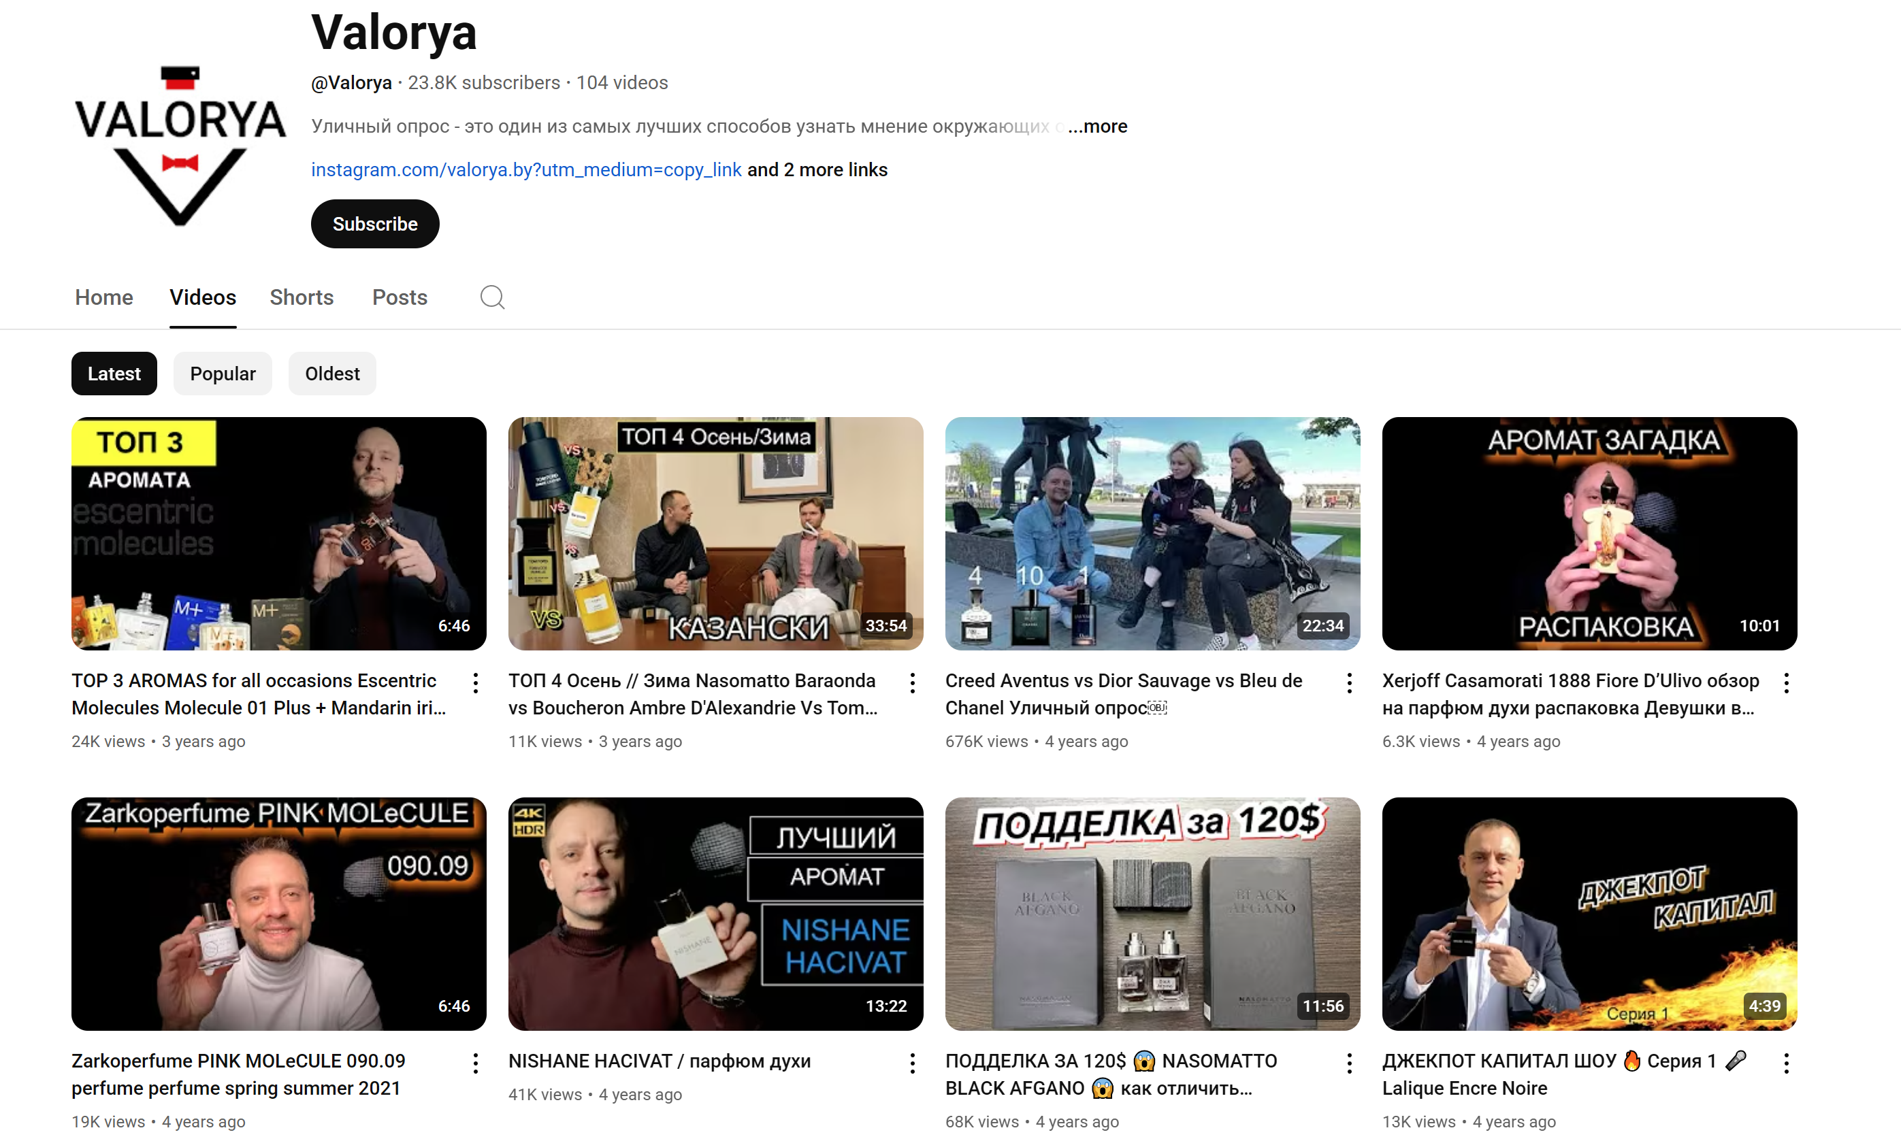
Task: Open three-dot menu for NISHANE HACIVAT video
Action: click(x=912, y=1063)
